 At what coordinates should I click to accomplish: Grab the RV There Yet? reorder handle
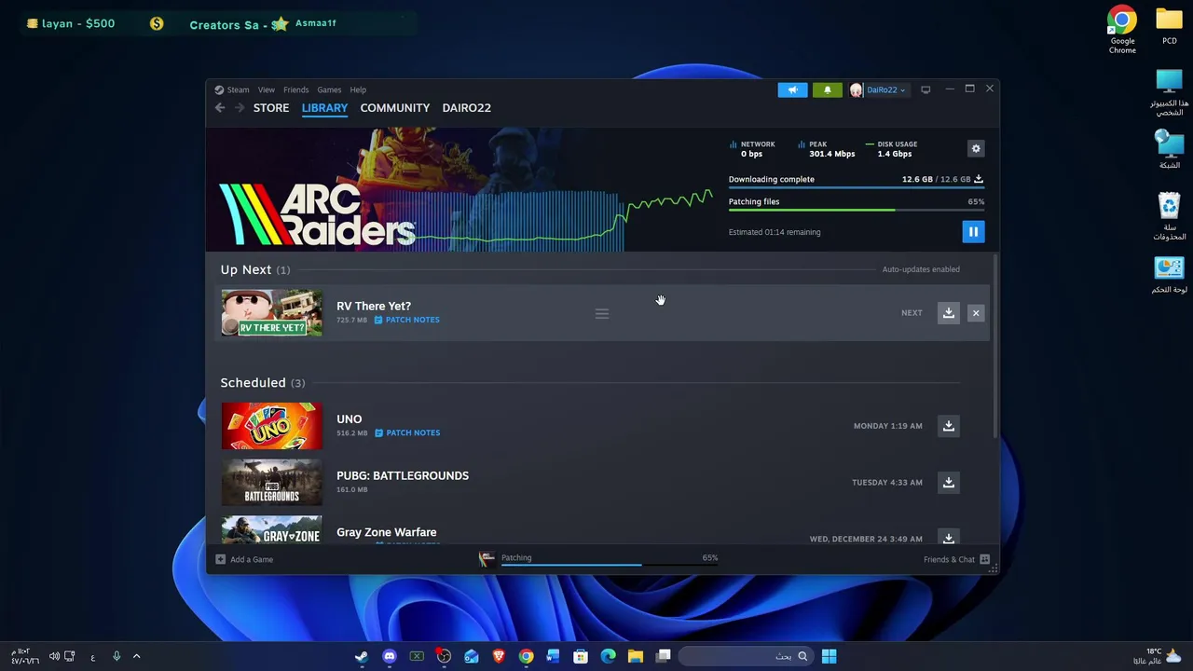(602, 313)
